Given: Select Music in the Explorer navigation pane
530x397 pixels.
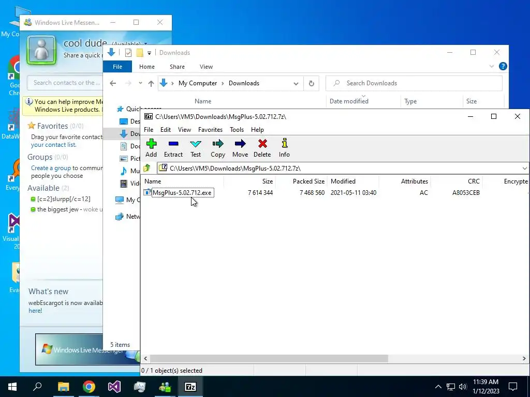Looking at the screenshot, I should [130, 171].
